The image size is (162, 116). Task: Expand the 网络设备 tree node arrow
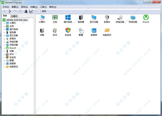click(4, 45)
